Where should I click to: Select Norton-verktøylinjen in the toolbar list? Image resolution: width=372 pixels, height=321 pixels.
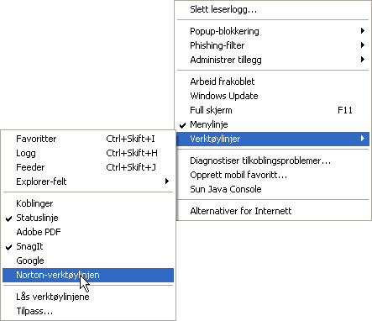(88, 275)
